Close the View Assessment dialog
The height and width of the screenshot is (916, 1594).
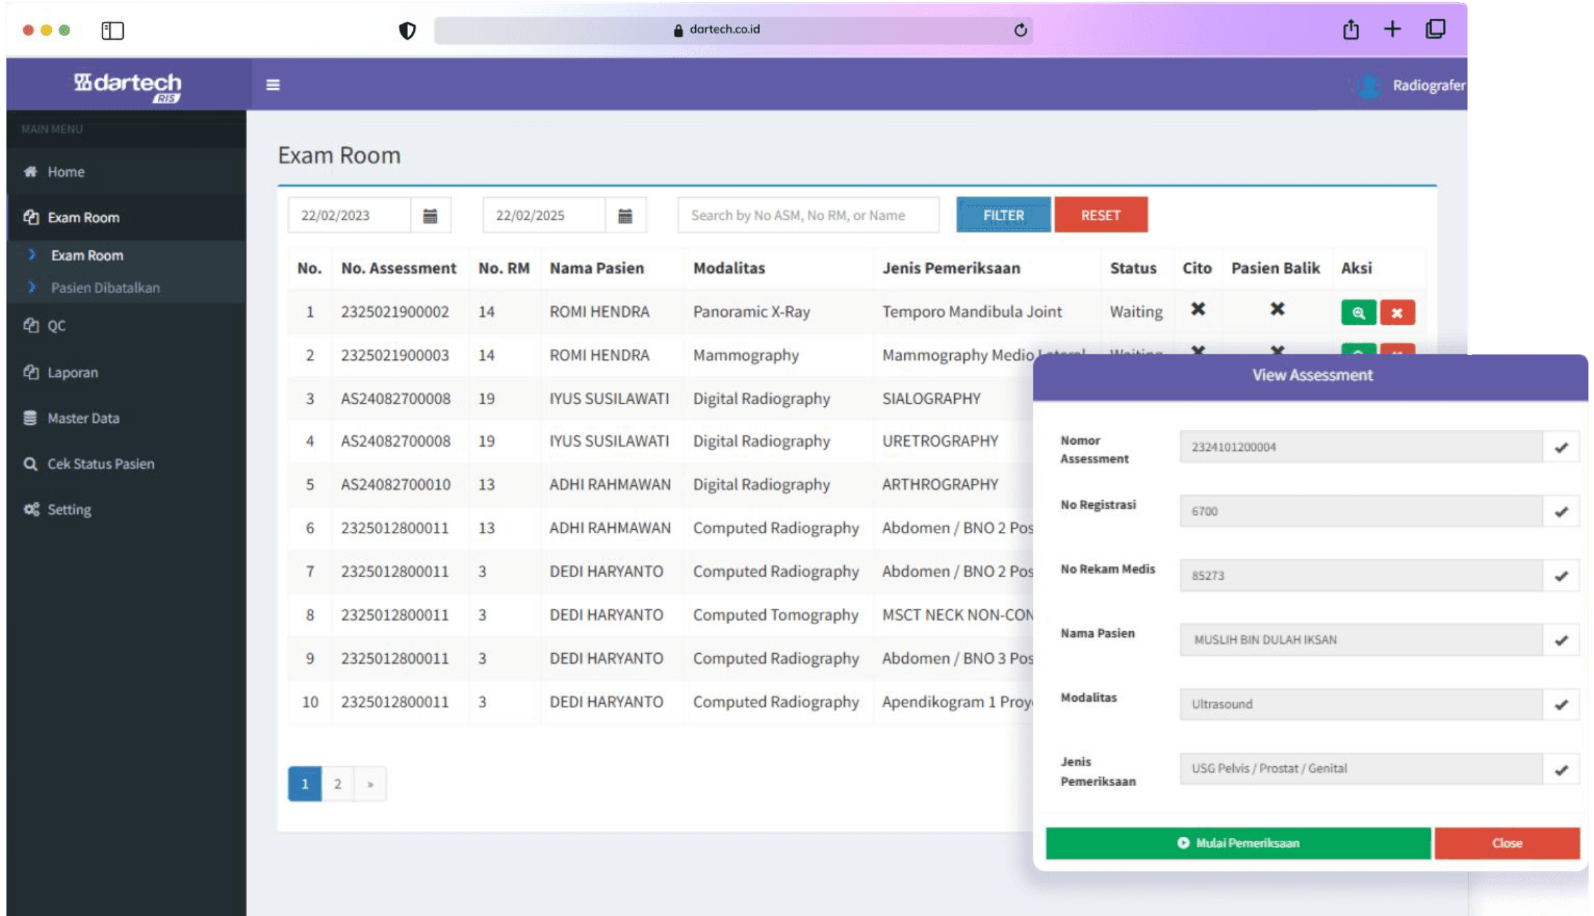[1507, 843]
